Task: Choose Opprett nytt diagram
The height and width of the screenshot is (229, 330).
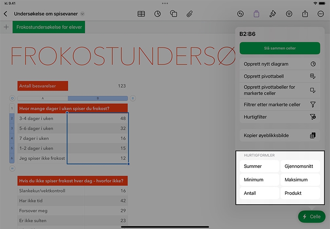Action: click(x=280, y=64)
